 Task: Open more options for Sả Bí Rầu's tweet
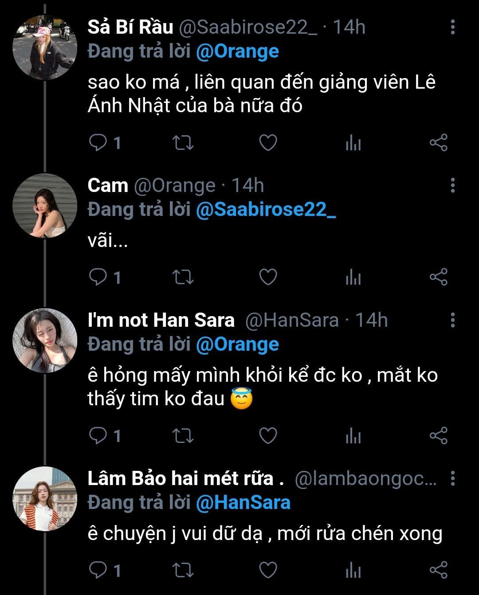point(452,27)
